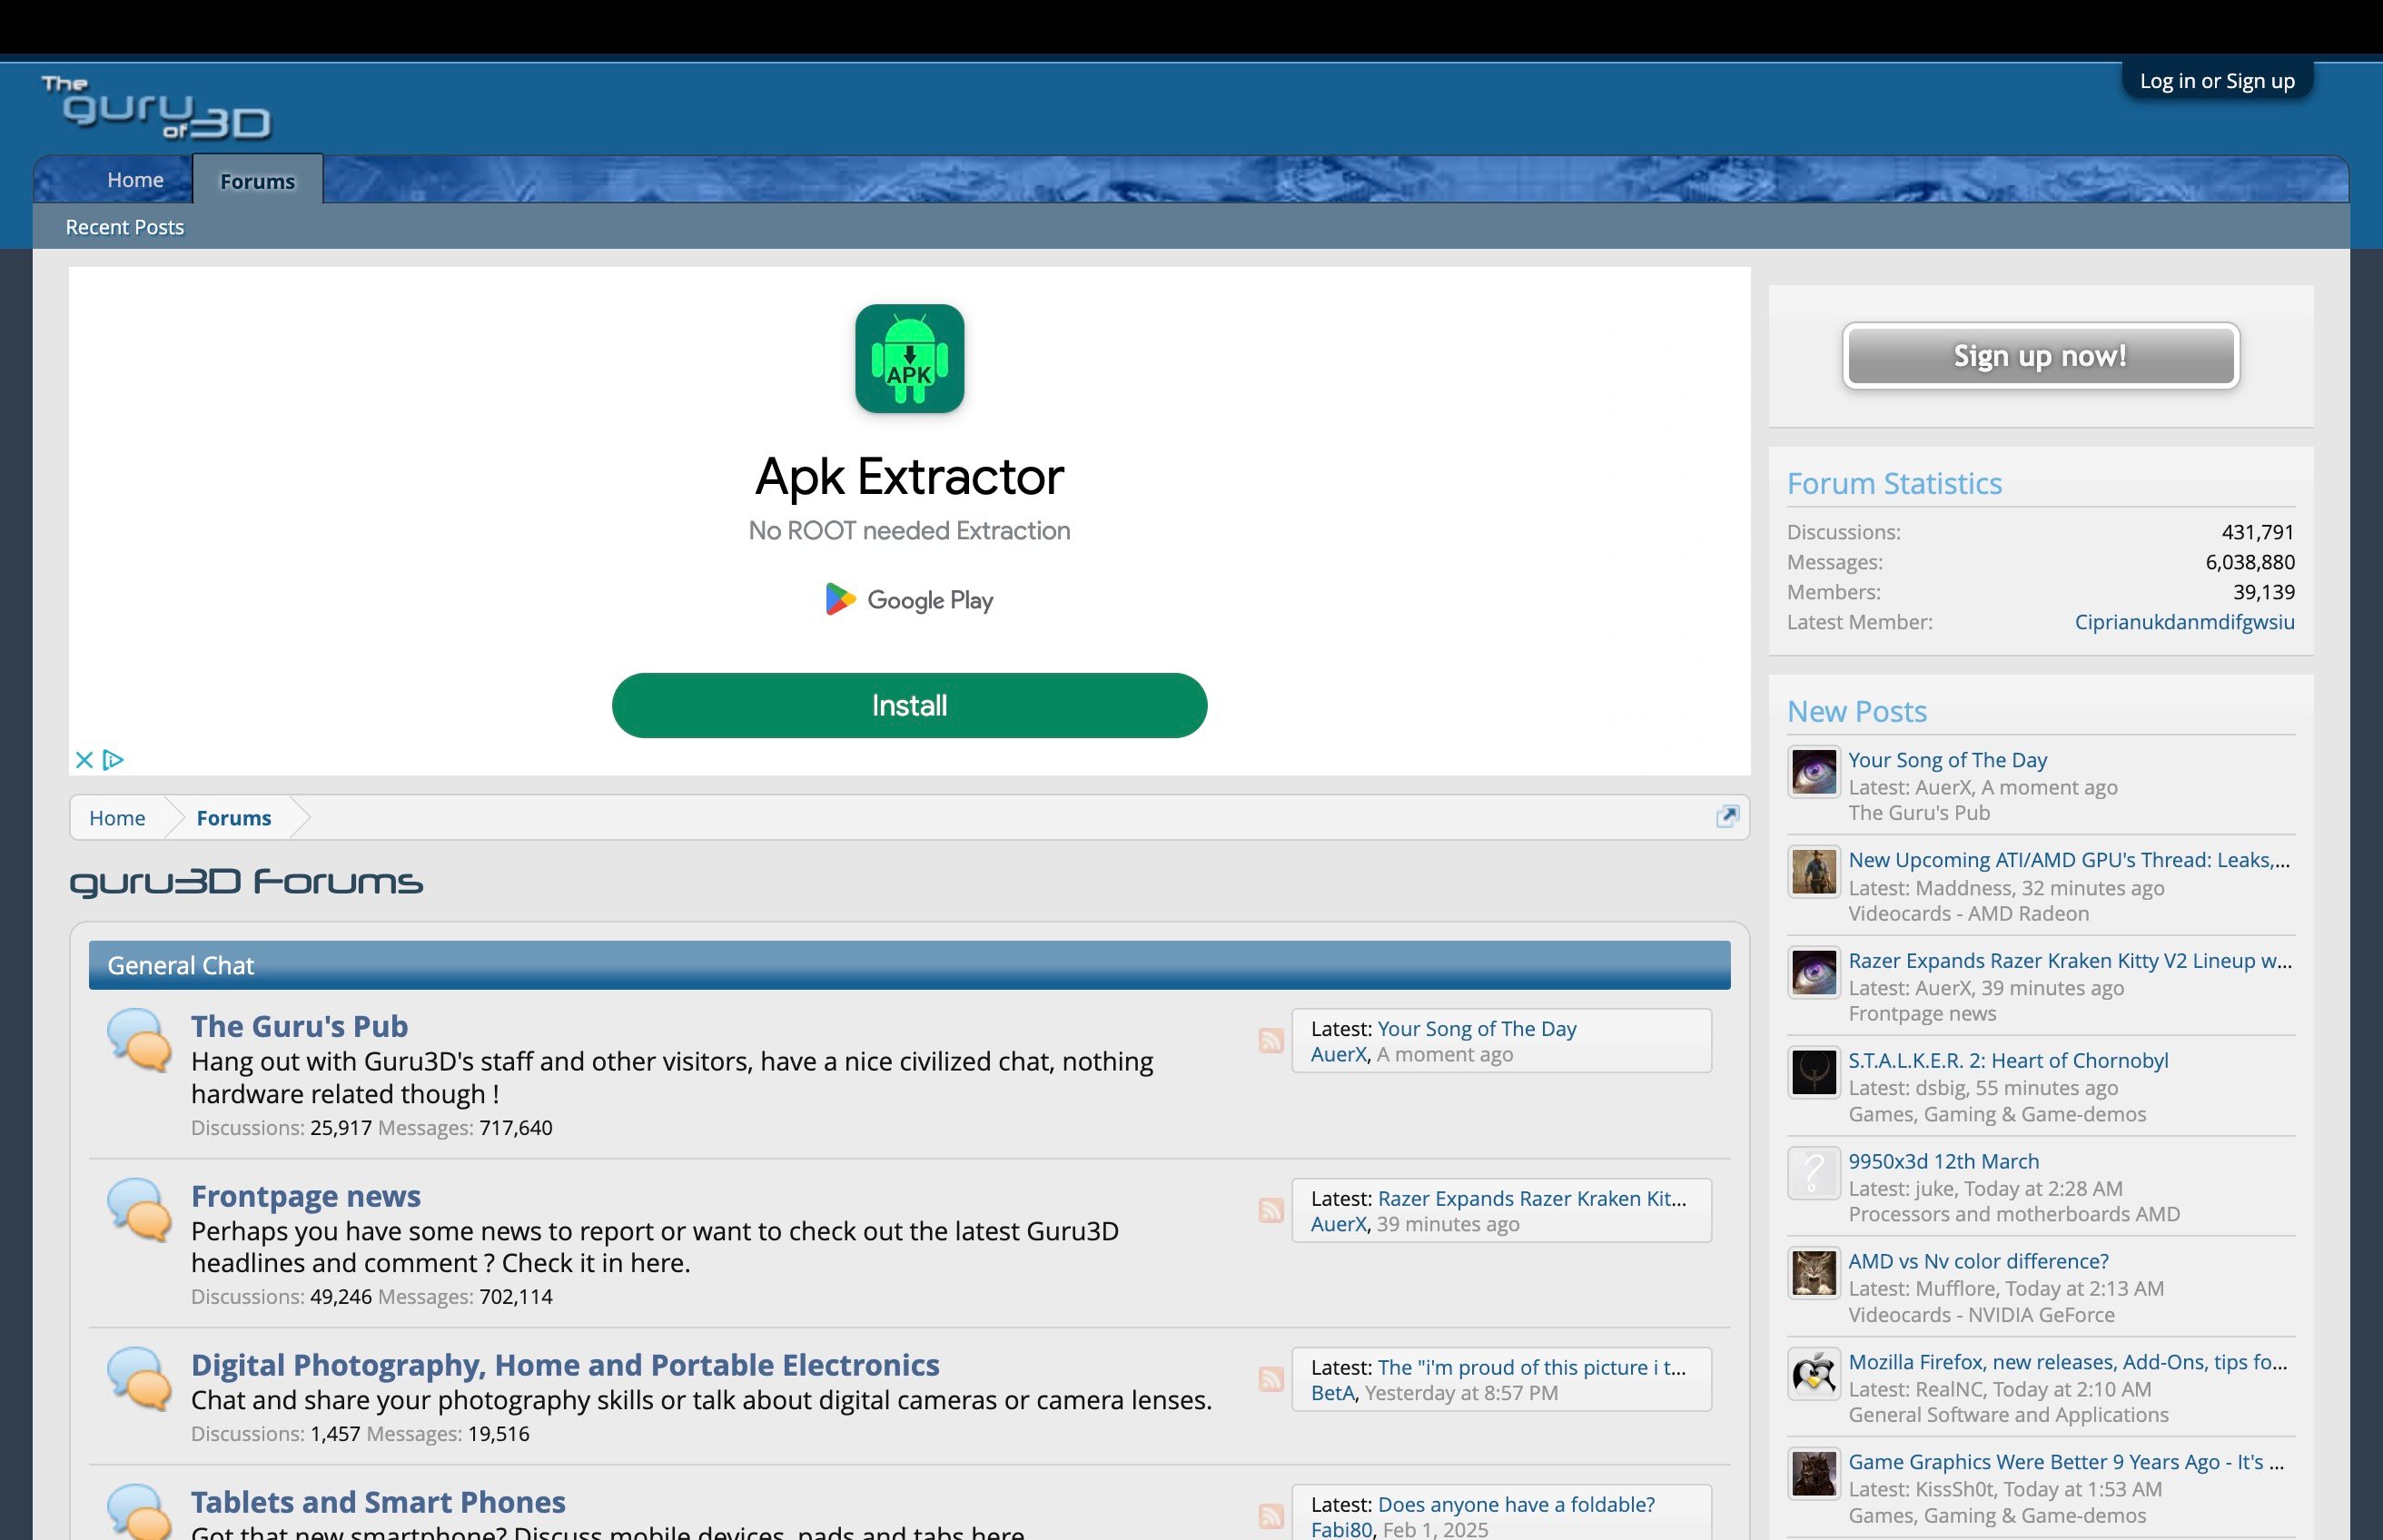Open the Home navigation tab

coord(135,180)
